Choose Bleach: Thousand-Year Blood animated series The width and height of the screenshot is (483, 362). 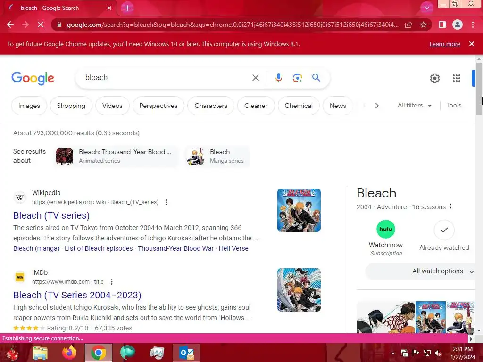pyautogui.click(x=116, y=156)
